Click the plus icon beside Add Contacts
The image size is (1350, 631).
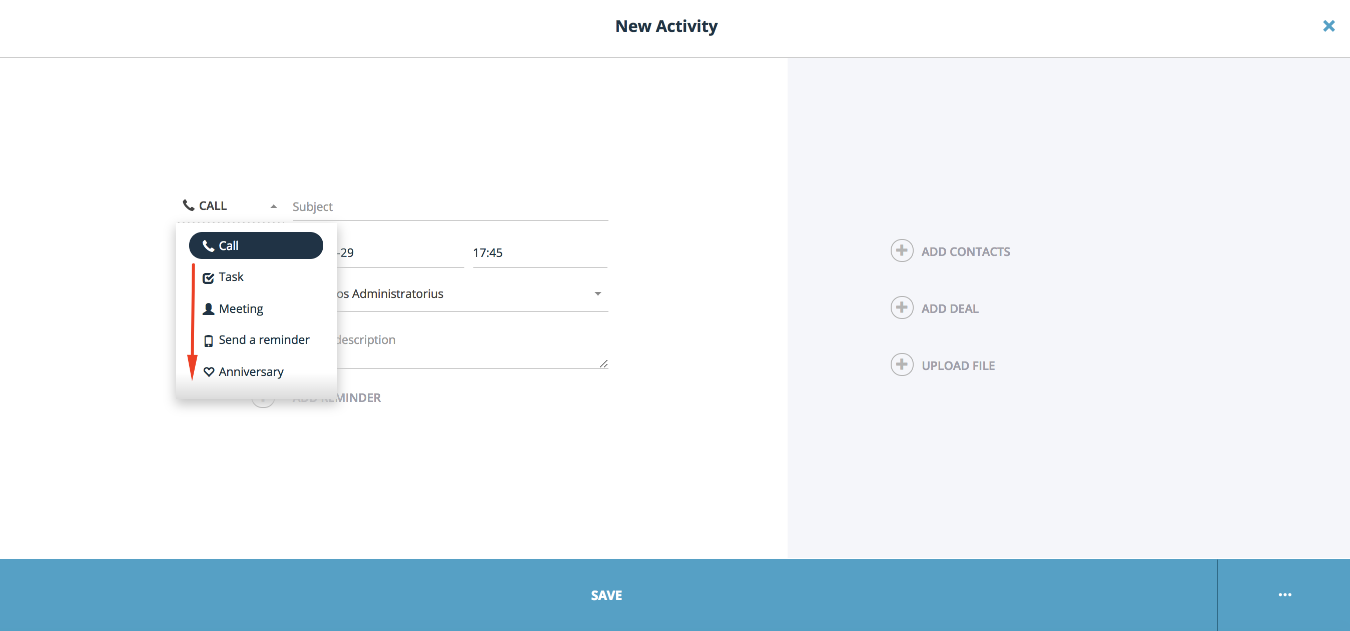coord(901,251)
